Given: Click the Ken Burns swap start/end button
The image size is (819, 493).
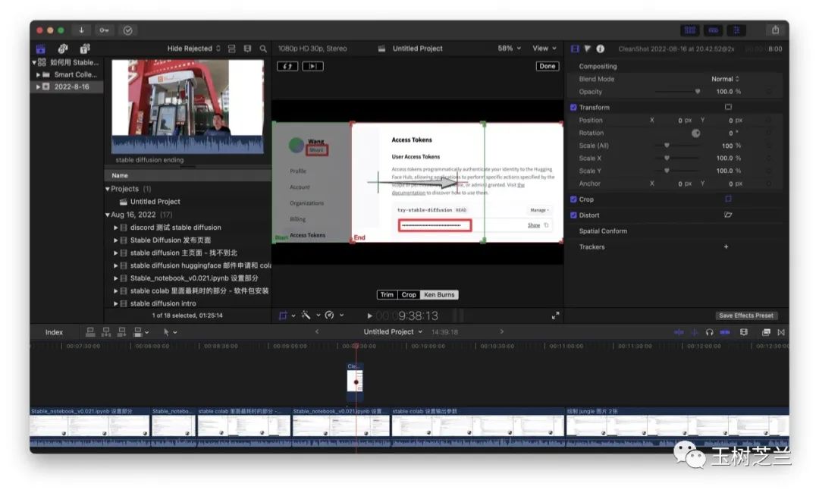Looking at the screenshot, I should (287, 66).
